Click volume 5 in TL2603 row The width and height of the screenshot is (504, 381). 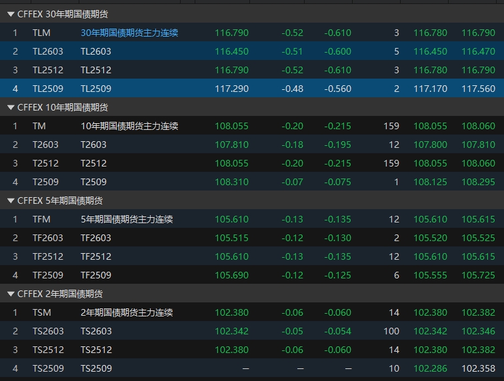(396, 51)
